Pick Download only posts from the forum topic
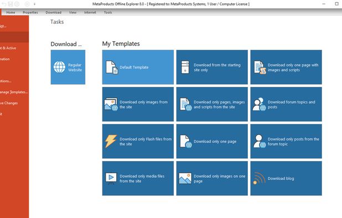The image size is (342, 218). [286, 141]
